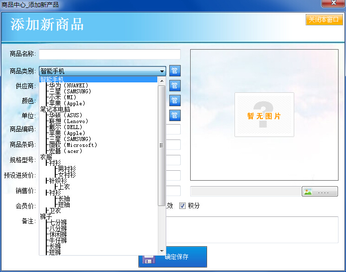346x272 pixels.
Task: Click the 管 manage button beside 颜色
Action: click(x=175, y=100)
